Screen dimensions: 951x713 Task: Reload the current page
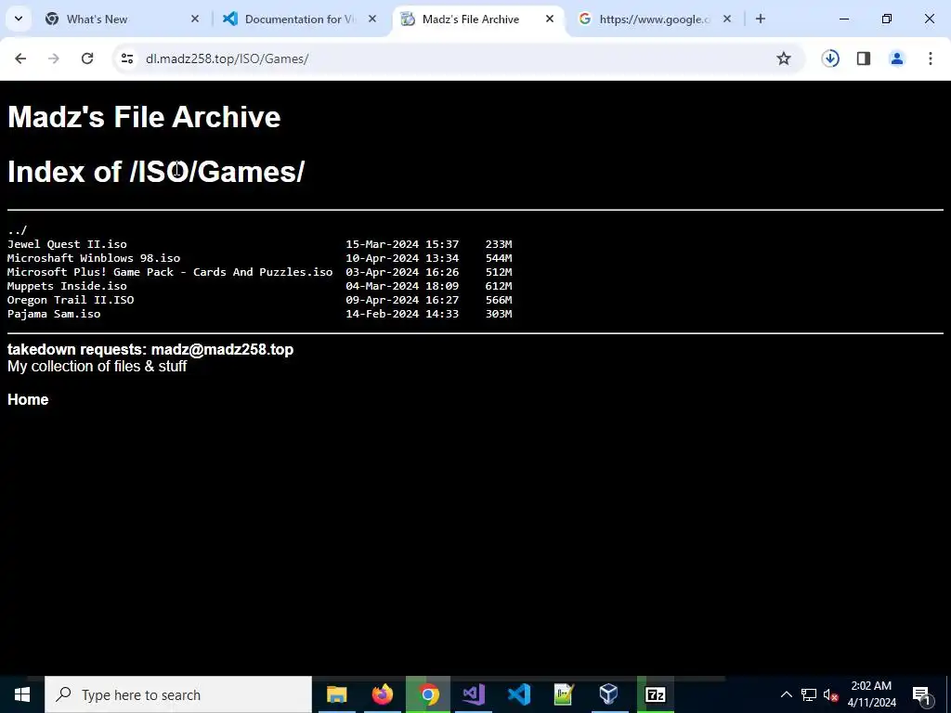[87, 58]
